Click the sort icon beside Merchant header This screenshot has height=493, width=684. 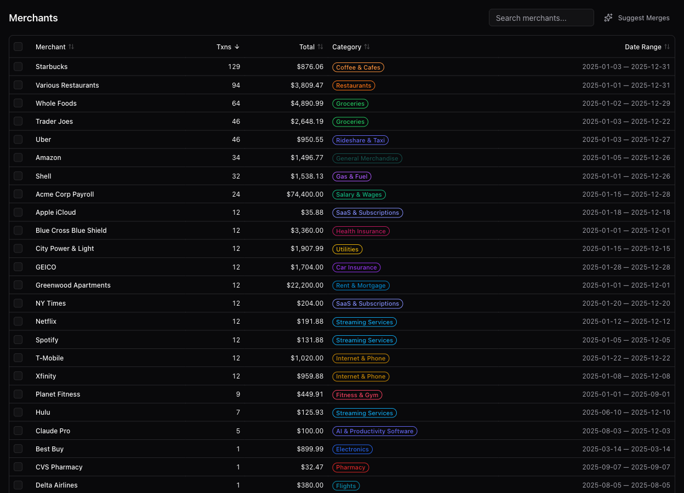click(x=72, y=47)
